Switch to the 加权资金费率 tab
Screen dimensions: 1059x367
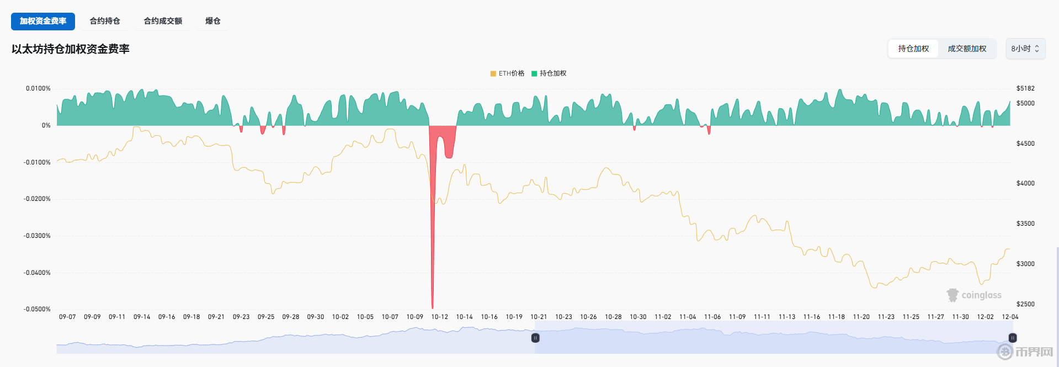(43, 21)
